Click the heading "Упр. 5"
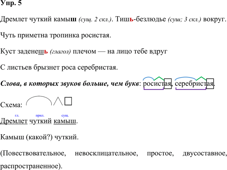Image resolution: width=227 pixels, height=170 pixels. pyautogui.click(x=11, y=3)
